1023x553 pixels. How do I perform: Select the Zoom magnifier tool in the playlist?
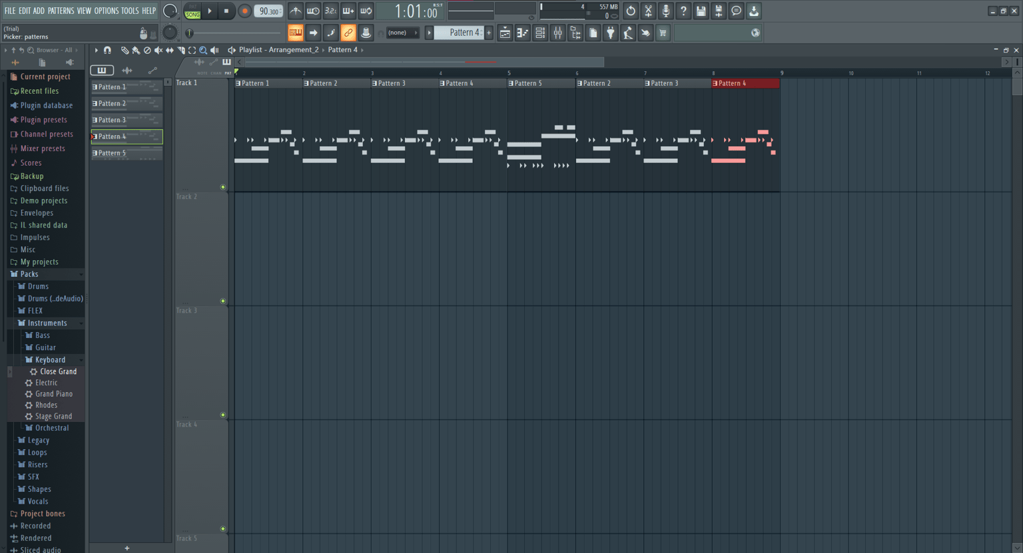203,50
